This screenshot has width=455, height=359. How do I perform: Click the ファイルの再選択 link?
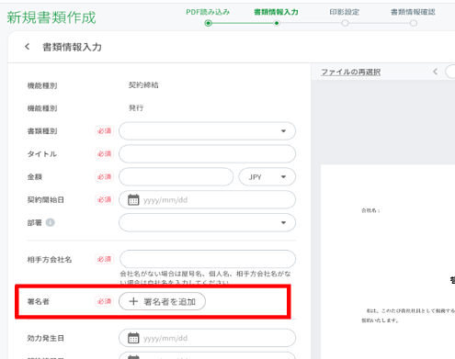(351, 72)
